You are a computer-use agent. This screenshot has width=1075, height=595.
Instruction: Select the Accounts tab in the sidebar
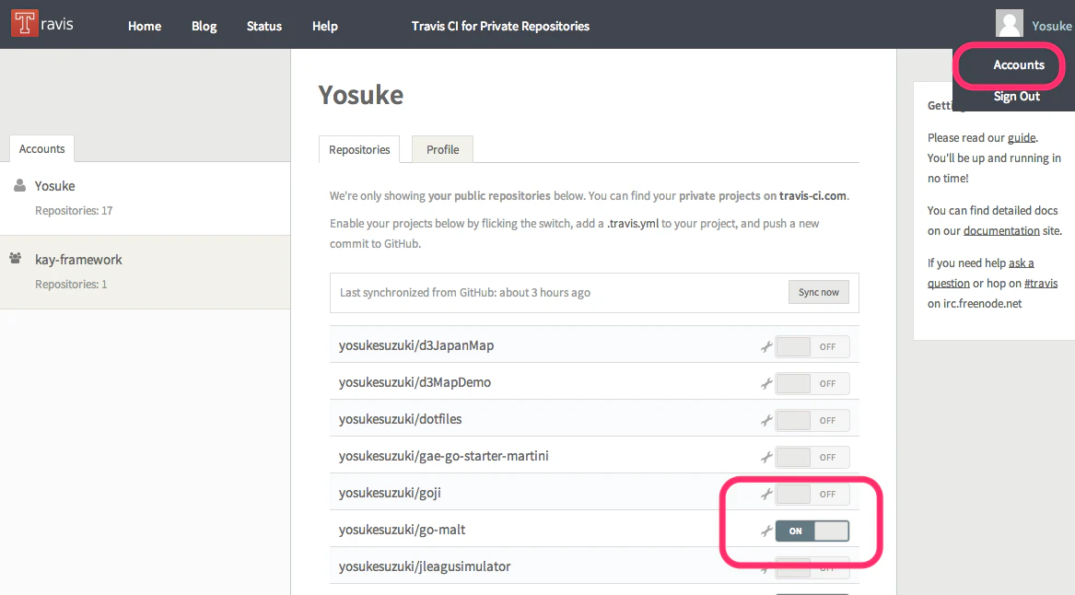click(41, 149)
